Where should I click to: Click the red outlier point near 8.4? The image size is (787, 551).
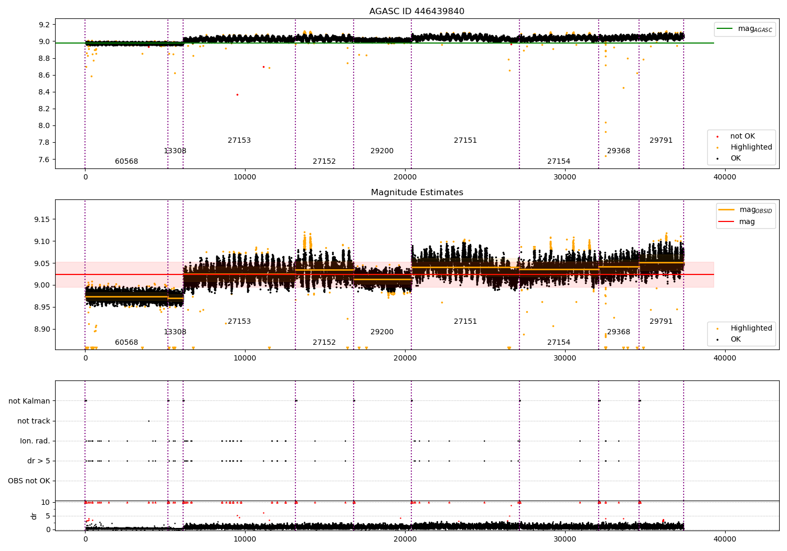point(237,94)
